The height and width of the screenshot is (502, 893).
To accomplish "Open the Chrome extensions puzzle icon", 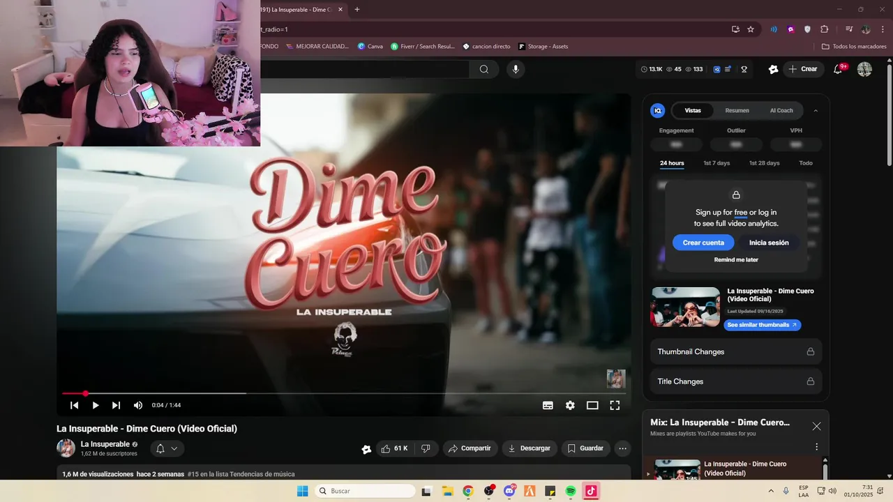I will [824, 29].
